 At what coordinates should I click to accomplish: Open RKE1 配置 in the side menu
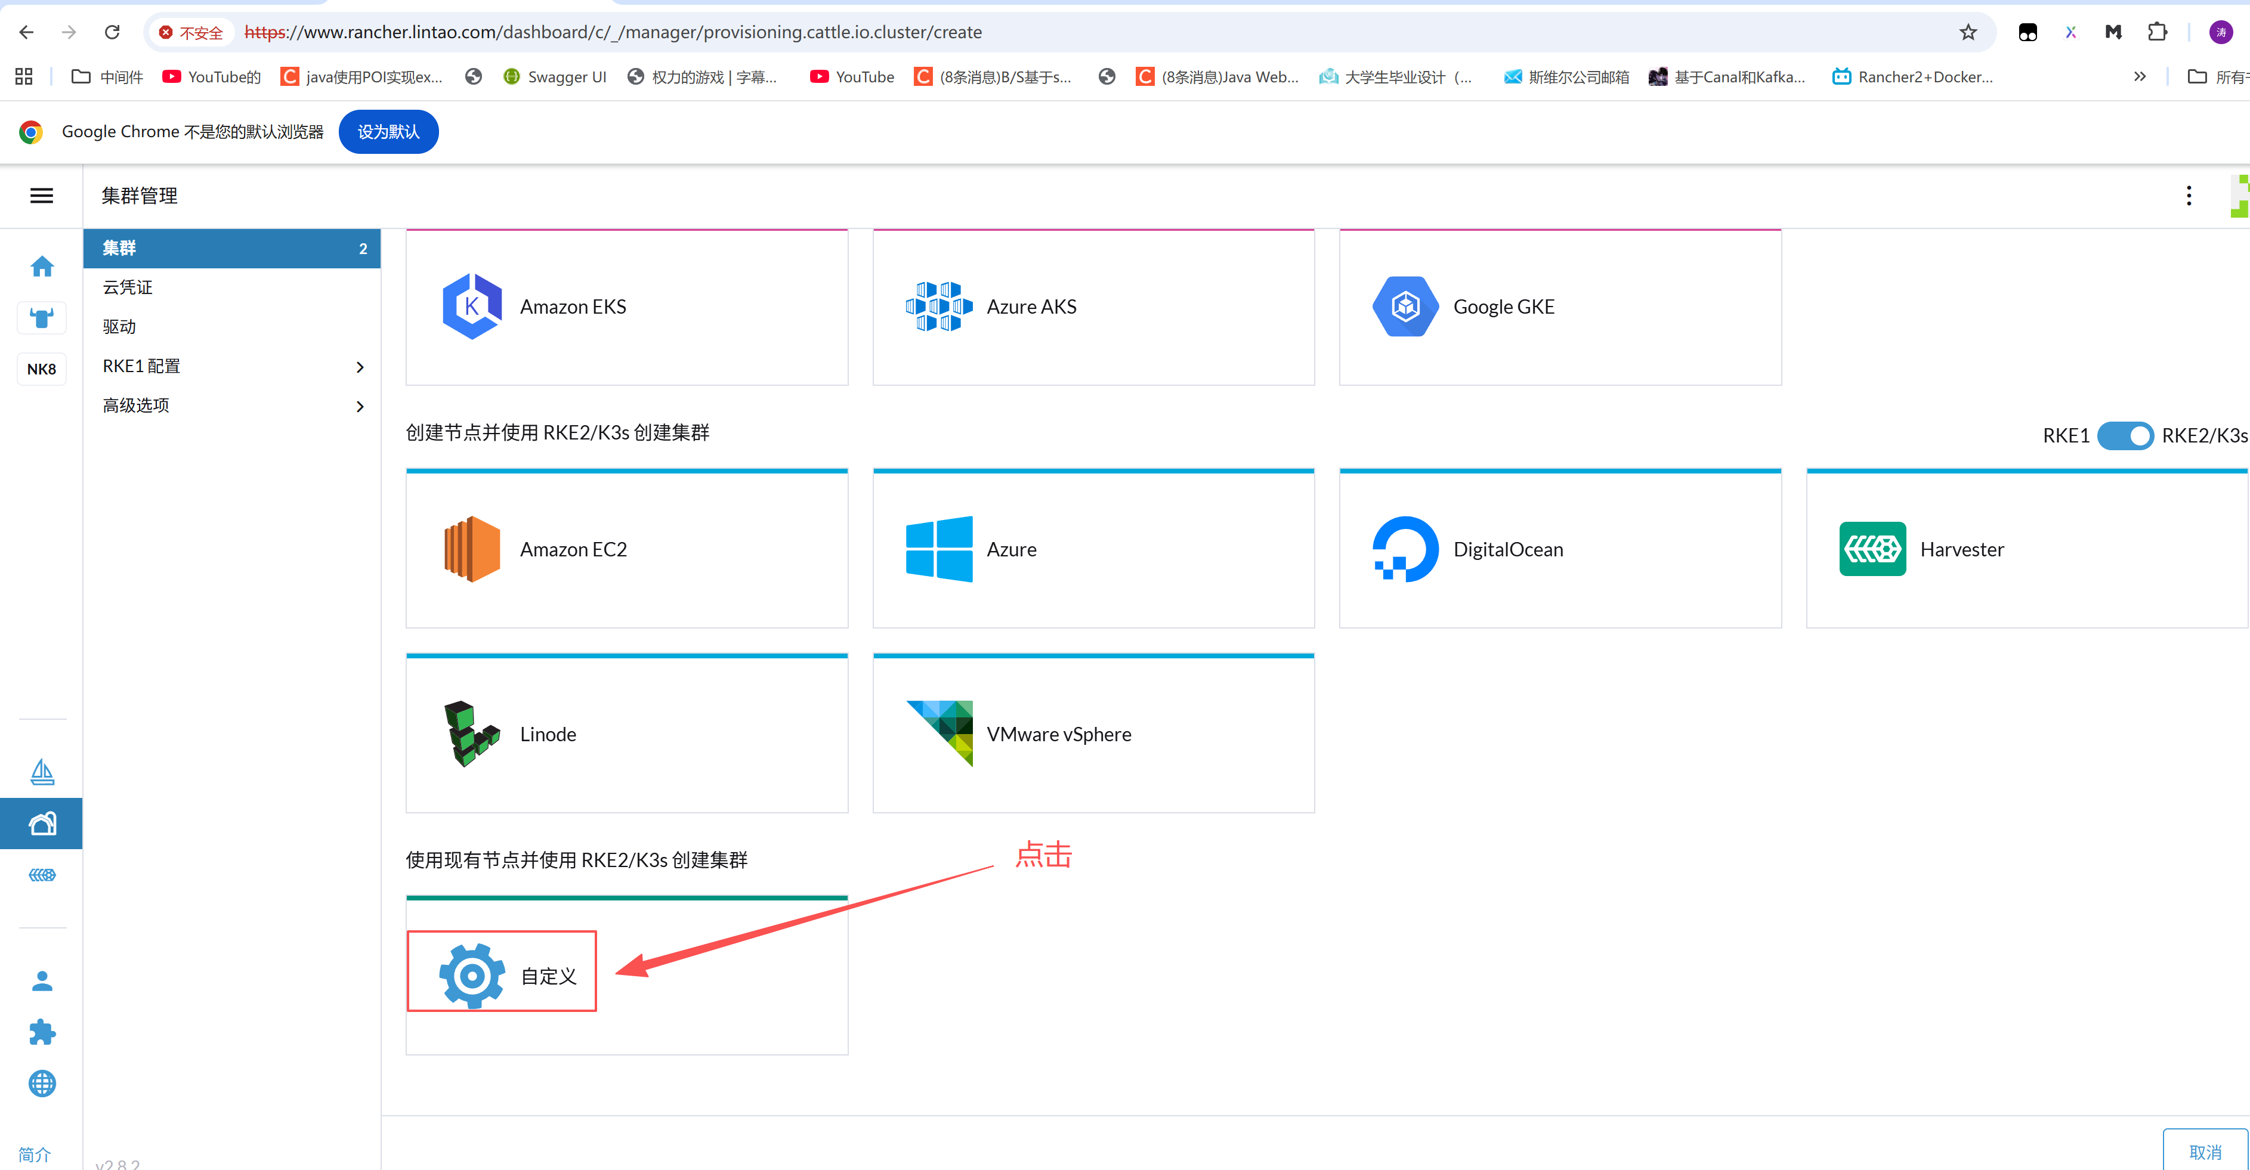click(231, 367)
